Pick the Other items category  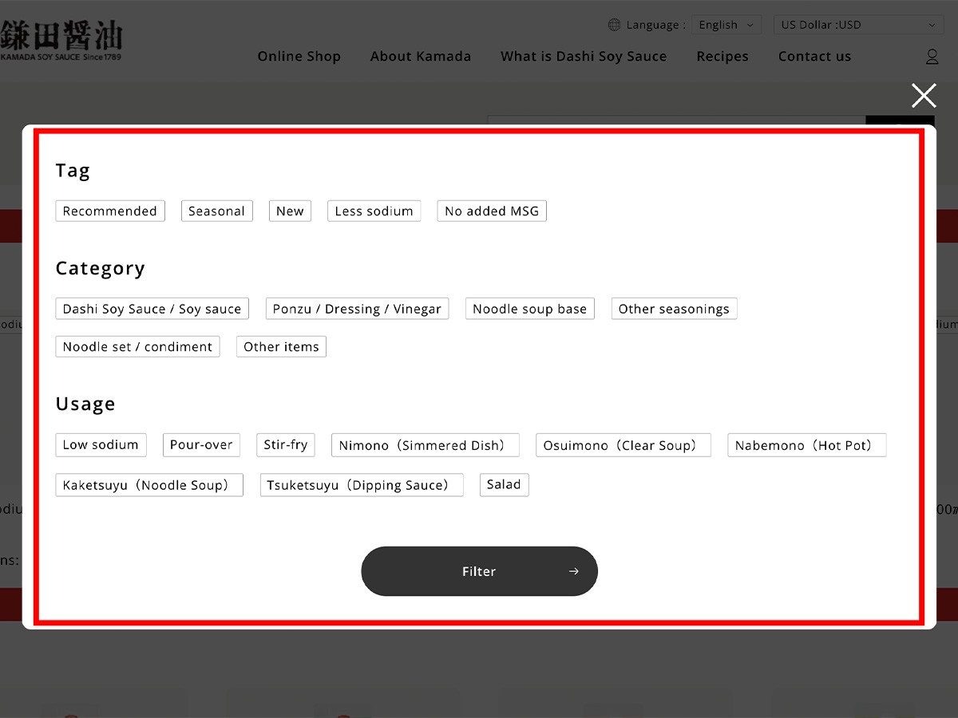[281, 347]
